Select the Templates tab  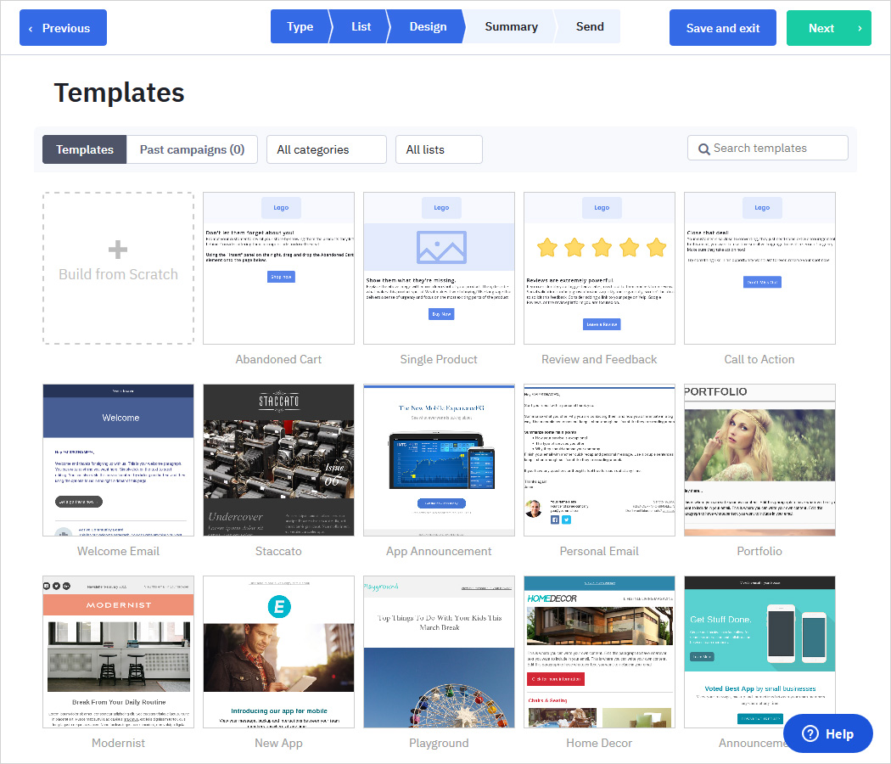(85, 149)
